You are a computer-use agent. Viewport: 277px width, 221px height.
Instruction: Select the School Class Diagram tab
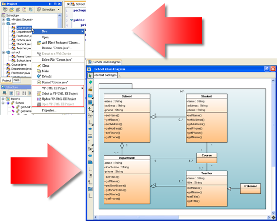(105, 62)
